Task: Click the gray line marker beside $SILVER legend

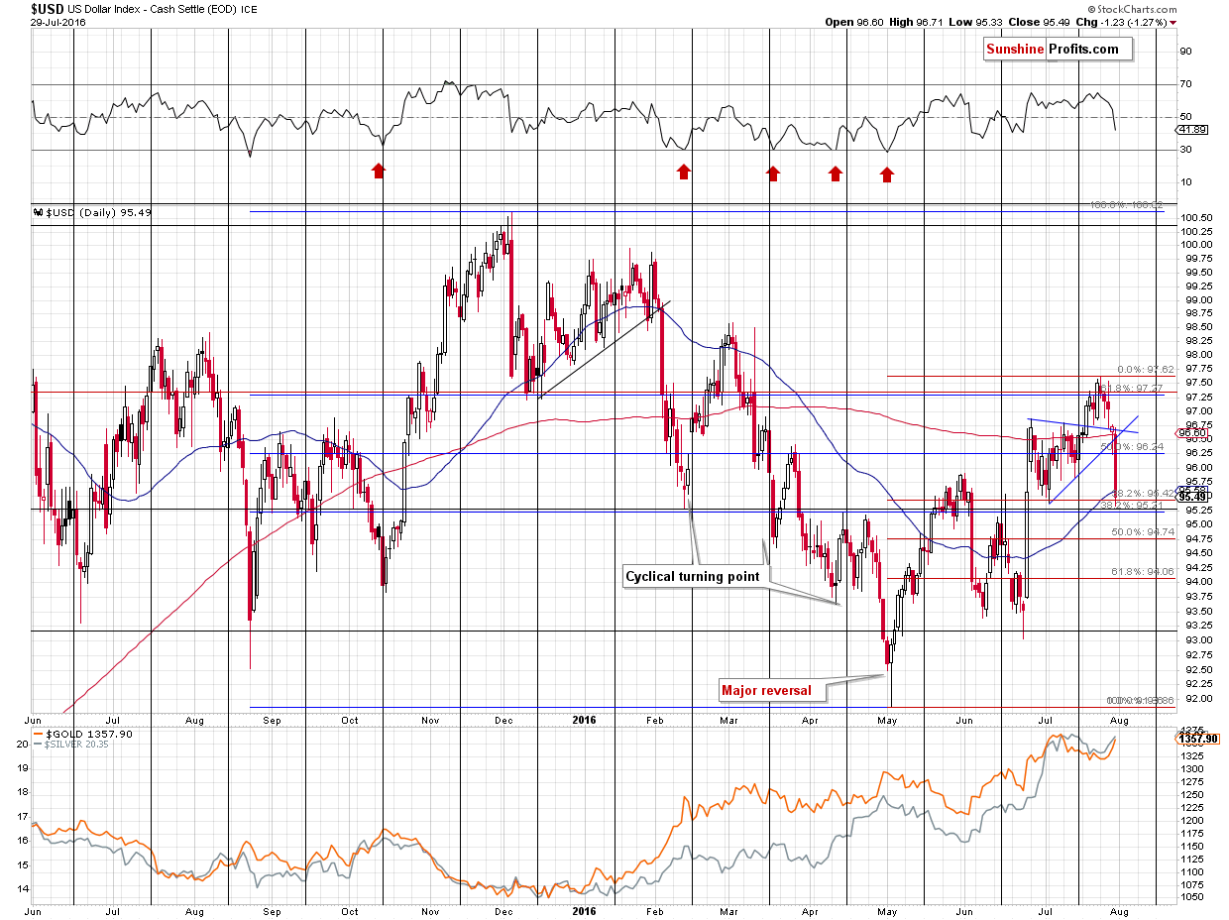Action: [38, 744]
